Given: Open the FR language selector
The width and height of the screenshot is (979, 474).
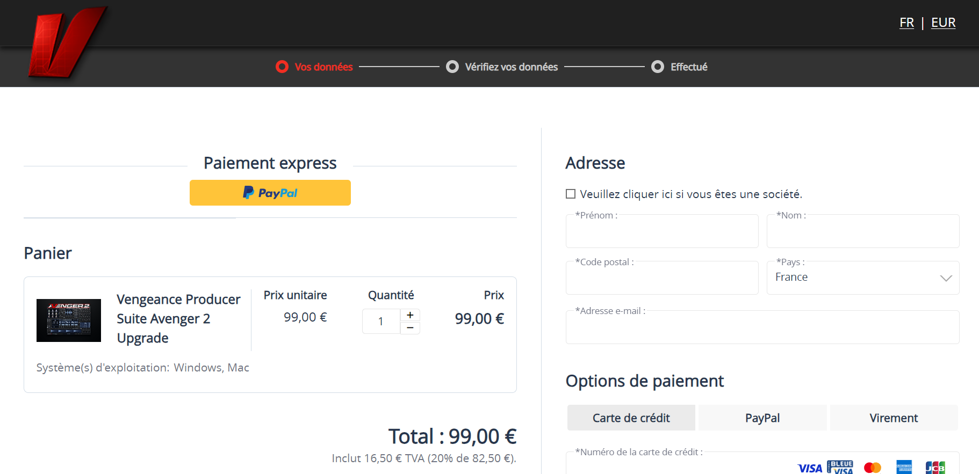Looking at the screenshot, I should pos(906,23).
